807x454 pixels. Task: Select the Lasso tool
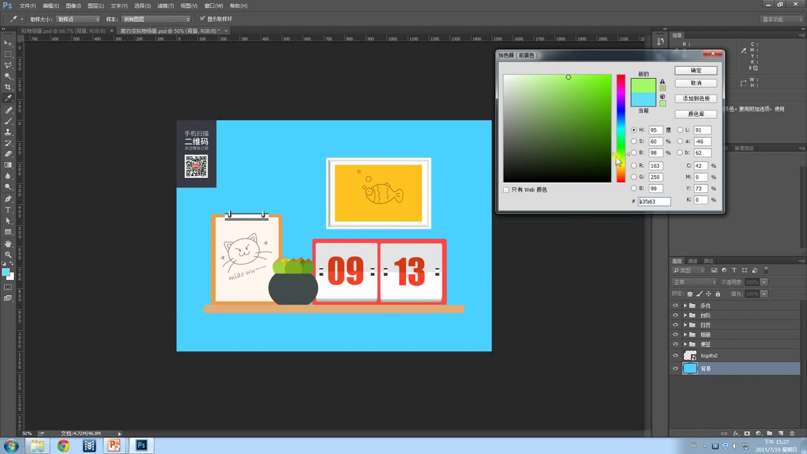[x=8, y=65]
